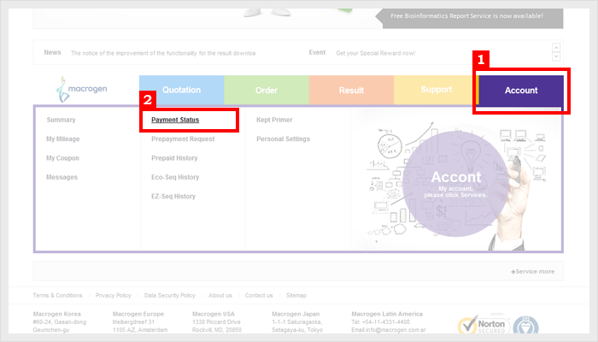Viewport: 598px width, 342px height.
Task: Open the Order tab
Action: click(267, 90)
